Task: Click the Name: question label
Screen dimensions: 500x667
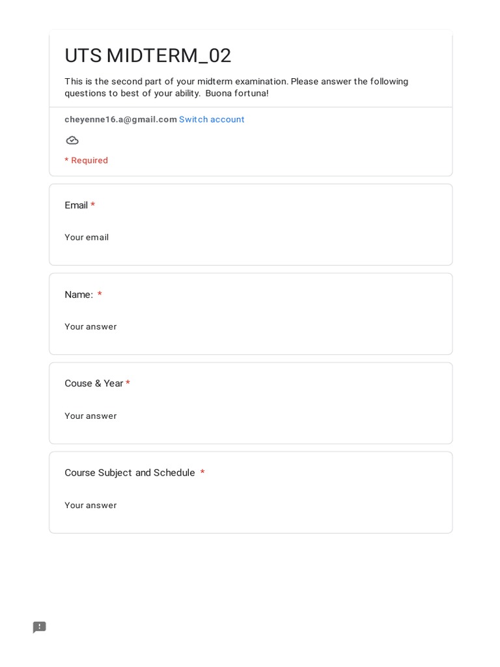Action: coord(79,294)
